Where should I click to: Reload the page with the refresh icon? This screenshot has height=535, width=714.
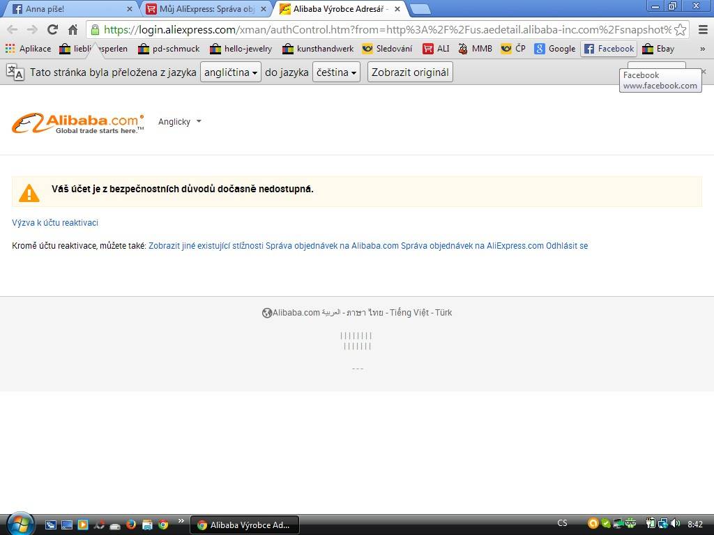[x=52, y=29]
